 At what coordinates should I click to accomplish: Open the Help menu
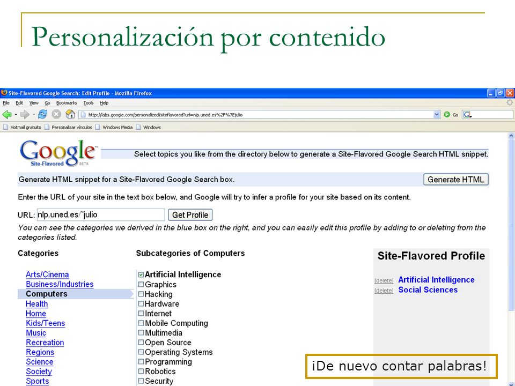click(104, 103)
